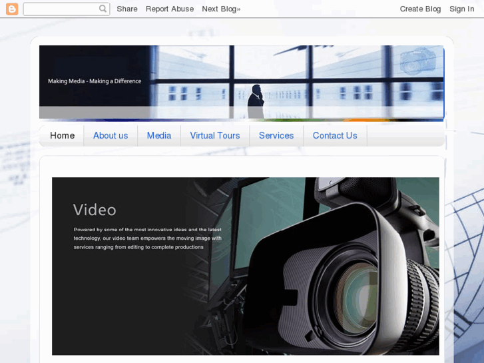Click the search magnifier icon

(x=103, y=9)
